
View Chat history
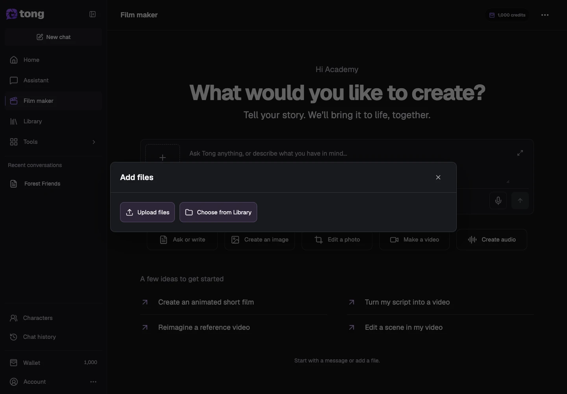54,337
